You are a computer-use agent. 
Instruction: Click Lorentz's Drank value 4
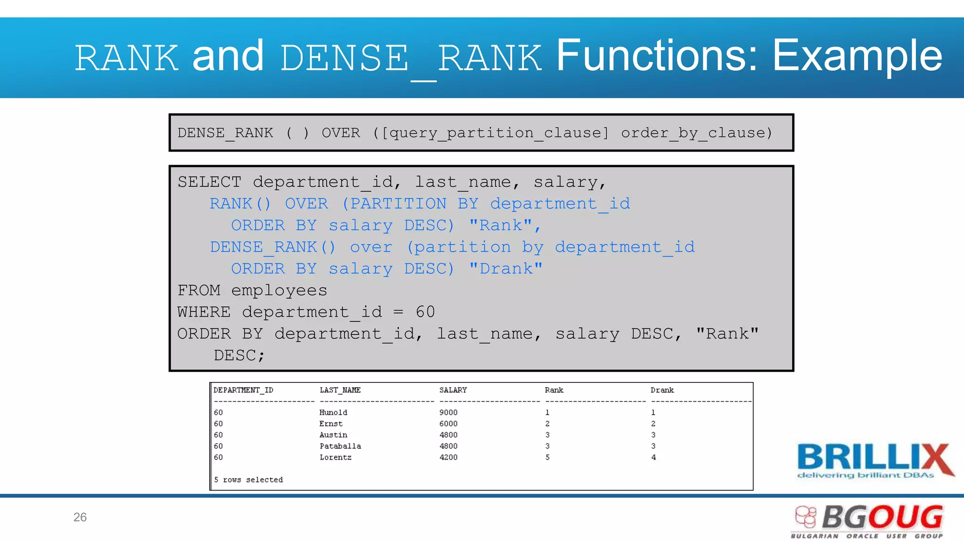coord(653,457)
